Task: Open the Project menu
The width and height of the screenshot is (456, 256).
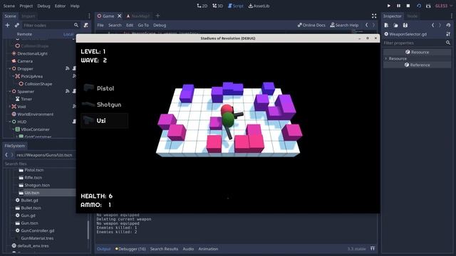Action: coord(26,6)
